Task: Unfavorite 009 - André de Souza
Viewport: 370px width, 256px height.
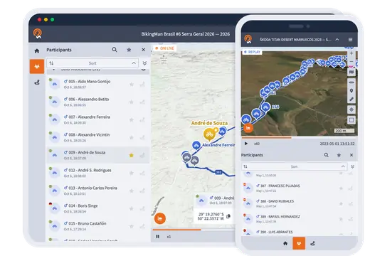Action: pos(132,155)
